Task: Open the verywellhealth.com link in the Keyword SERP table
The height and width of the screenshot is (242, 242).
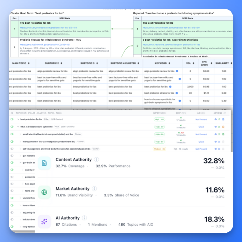Action: (171, 28)
